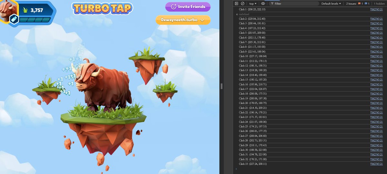Open the 'Default levels' log level dropdown
387x174 pixels.
tap(331, 4)
